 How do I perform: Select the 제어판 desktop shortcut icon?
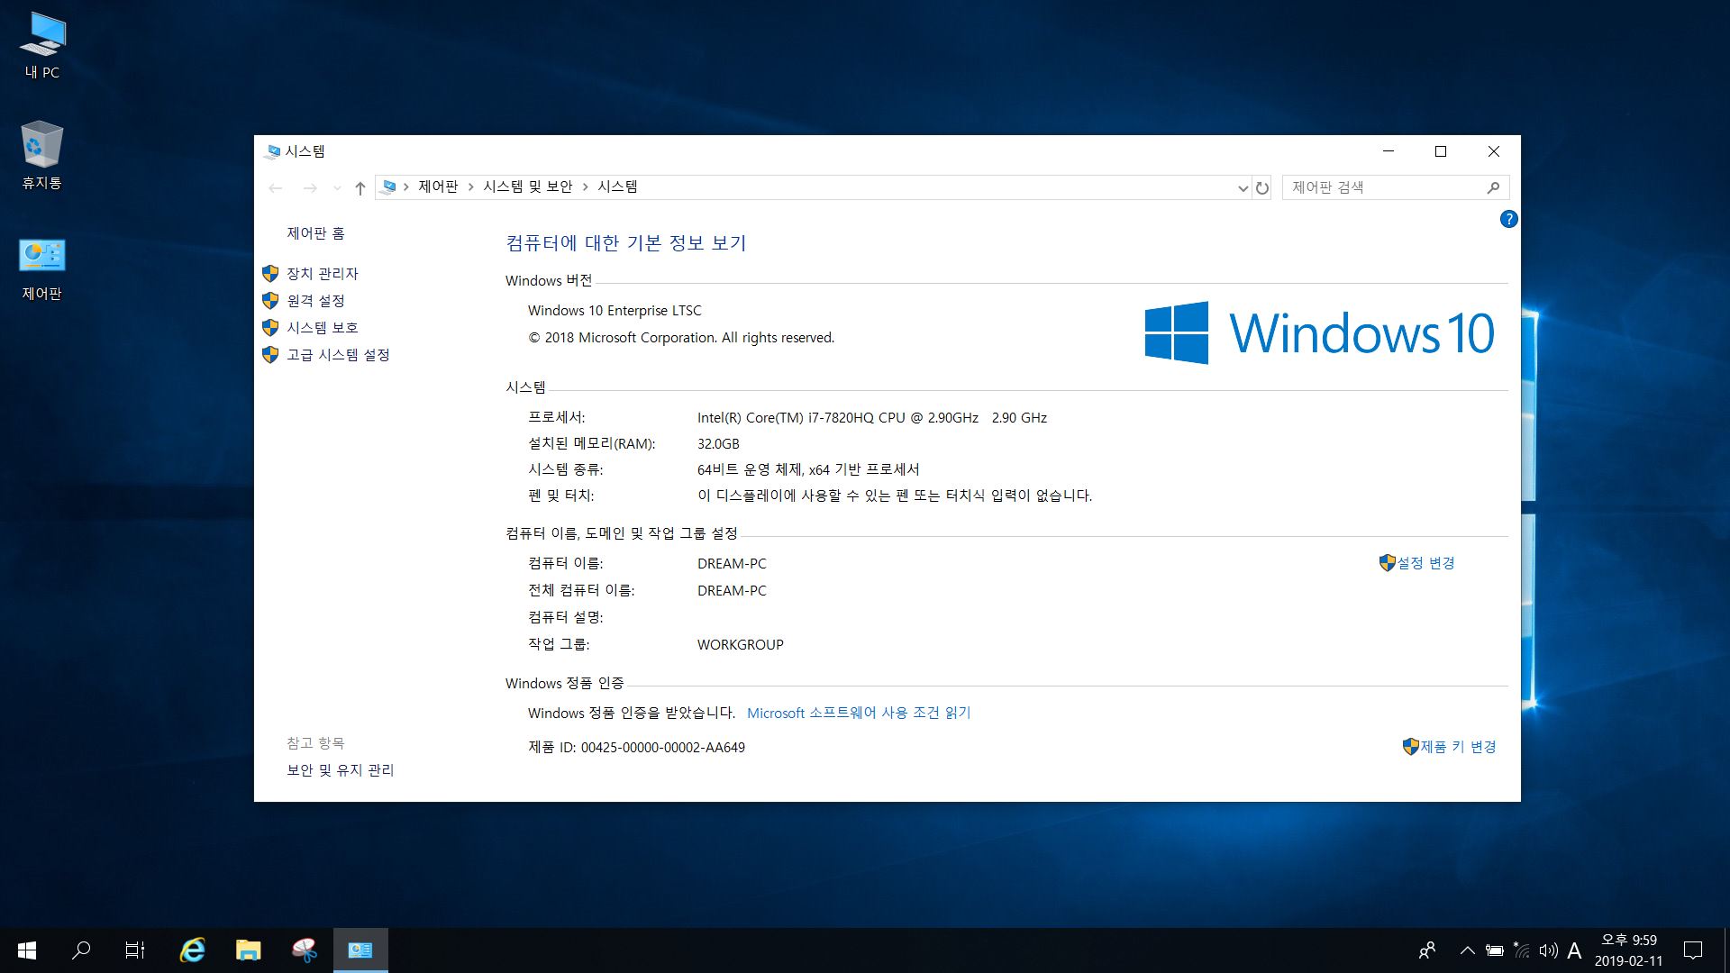pyautogui.click(x=42, y=268)
